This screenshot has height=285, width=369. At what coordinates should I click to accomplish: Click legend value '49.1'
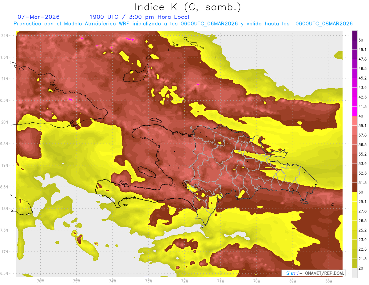[363, 49]
